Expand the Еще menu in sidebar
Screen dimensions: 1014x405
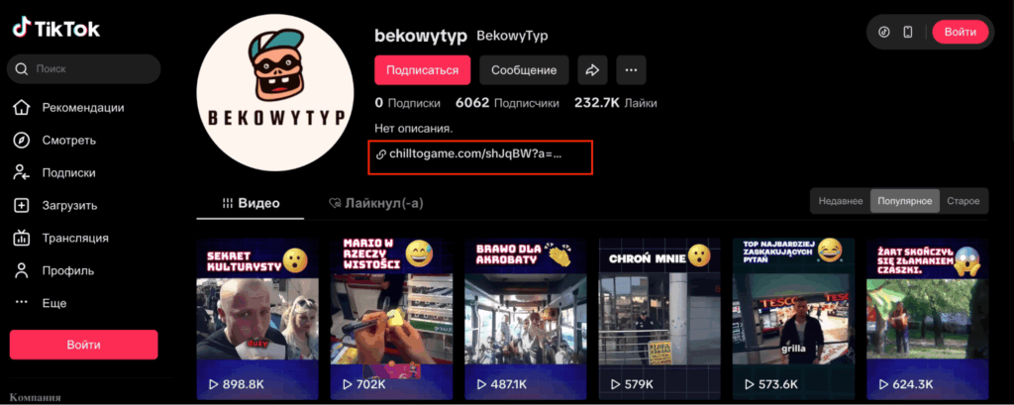[40, 303]
